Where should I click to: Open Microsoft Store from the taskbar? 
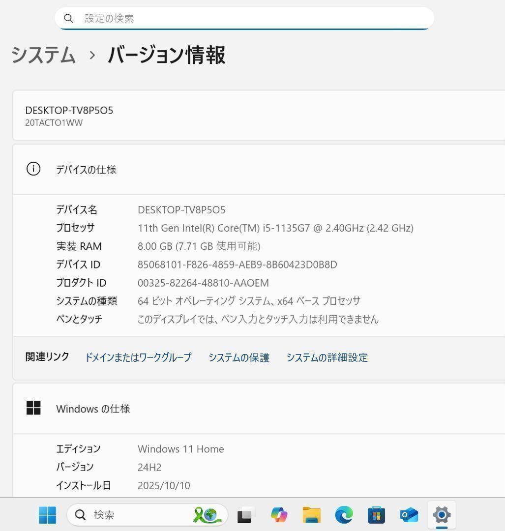376,515
